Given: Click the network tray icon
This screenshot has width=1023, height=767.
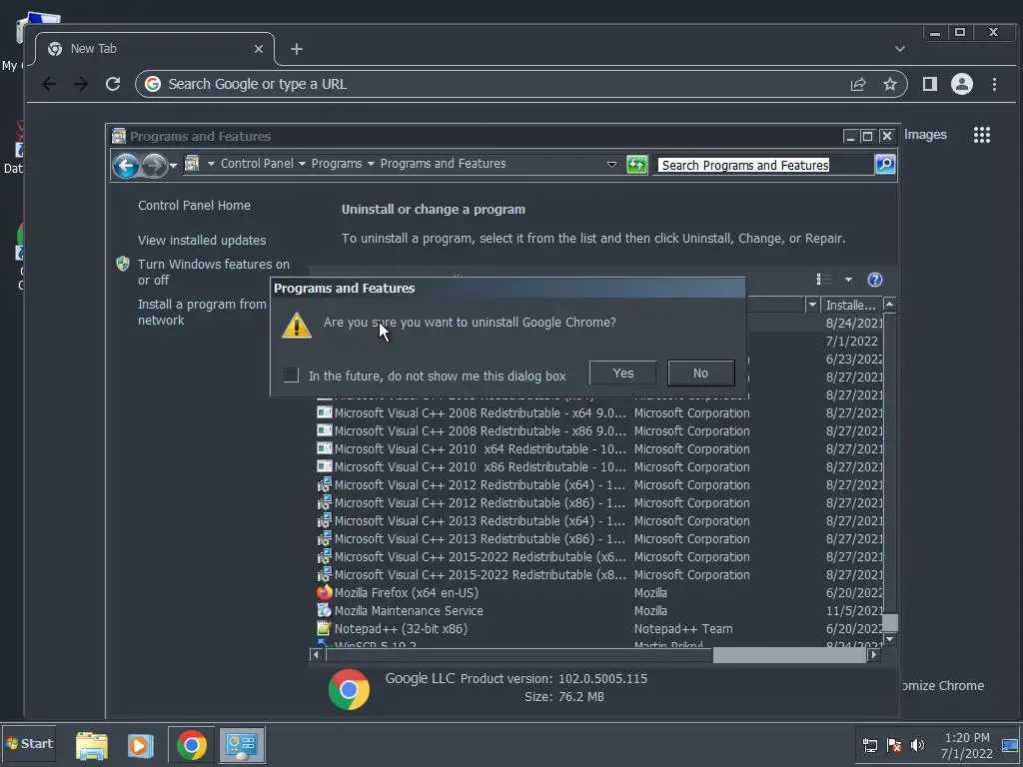Looking at the screenshot, I should pos(870,745).
